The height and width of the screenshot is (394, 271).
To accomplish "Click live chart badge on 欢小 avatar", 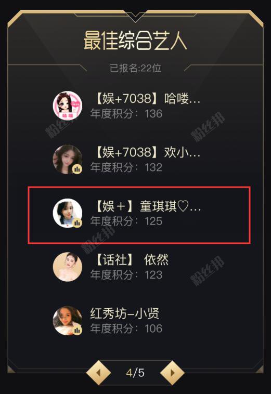I will coord(77,169).
